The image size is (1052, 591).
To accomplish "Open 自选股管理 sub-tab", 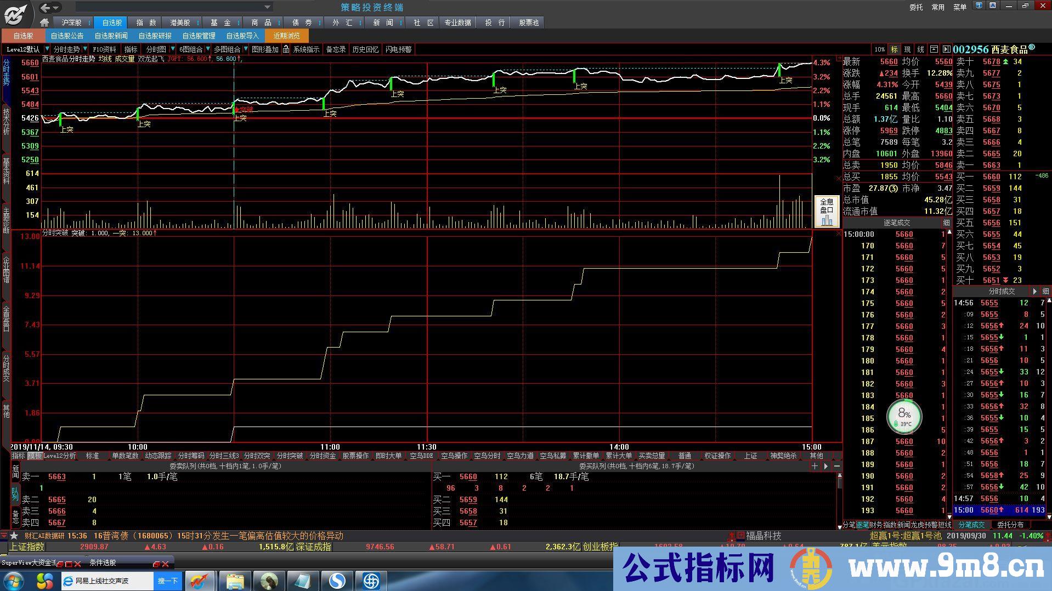I will point(199,36).
